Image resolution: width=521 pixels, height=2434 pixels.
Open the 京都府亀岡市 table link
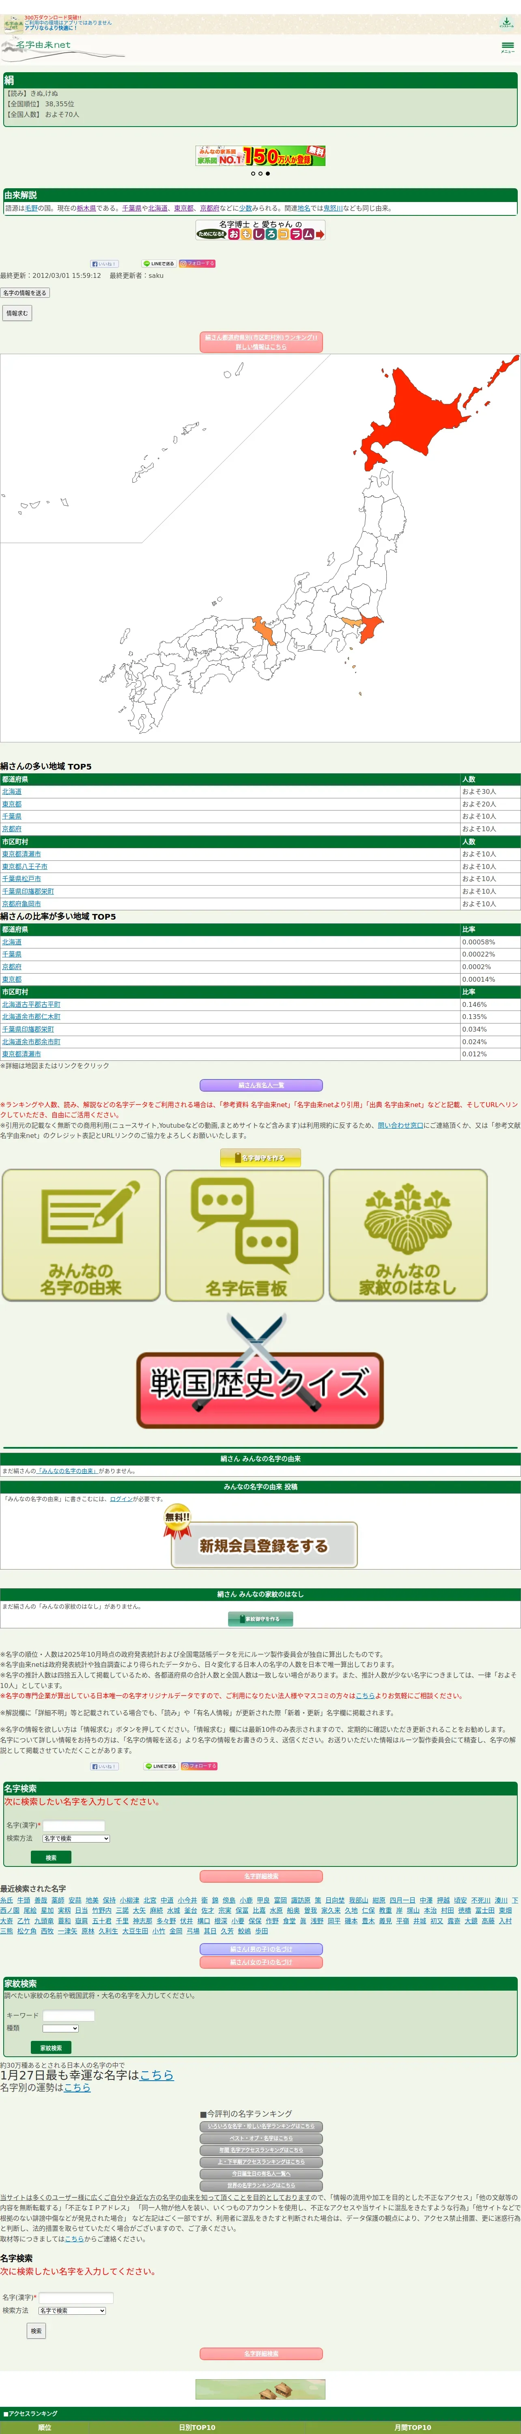pos(22,904)
